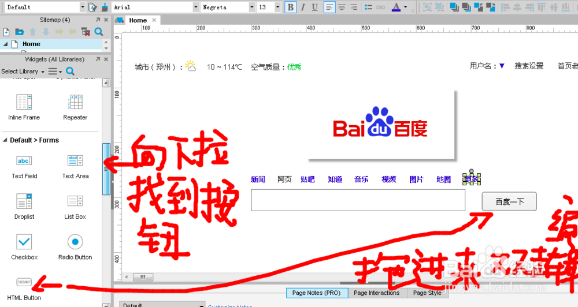578x307 pixels.
Task: Toggle right text alignment
Action: (x=354, y=7)
